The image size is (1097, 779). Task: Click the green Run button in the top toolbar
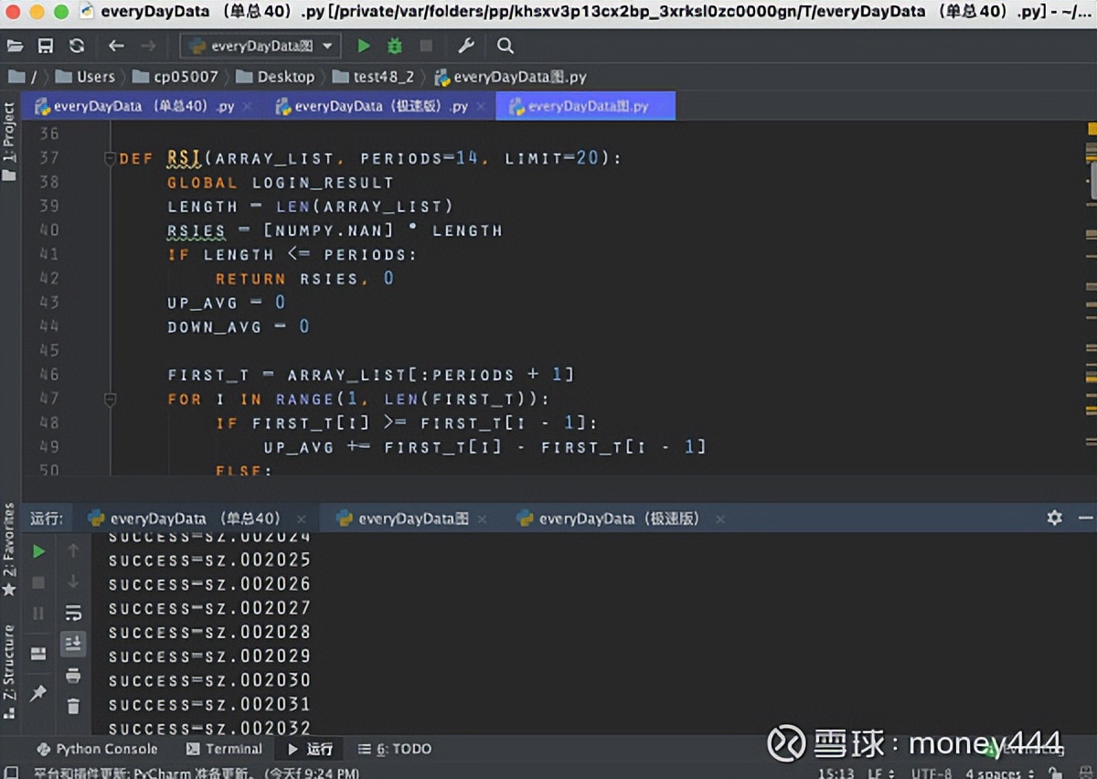tap(364, 46)
